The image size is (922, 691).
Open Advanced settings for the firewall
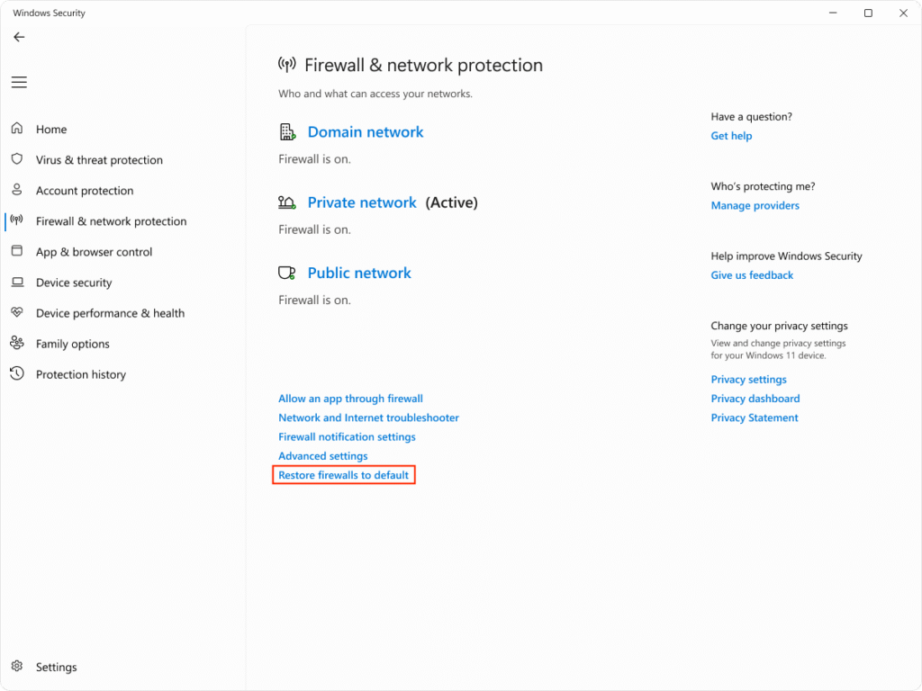[x=322, y=455]
